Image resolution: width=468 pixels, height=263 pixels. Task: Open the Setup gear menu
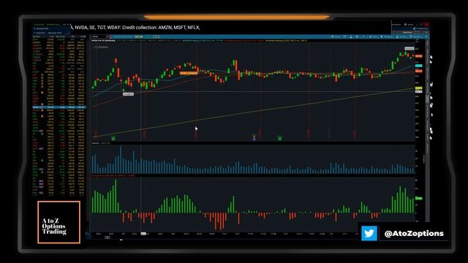[x=409, y=24]
